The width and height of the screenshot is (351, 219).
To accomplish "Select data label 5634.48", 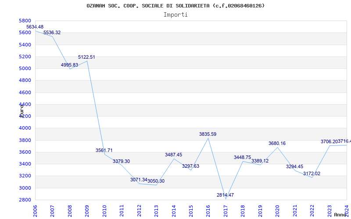I will pyautogui.click(x=35, y=27).
